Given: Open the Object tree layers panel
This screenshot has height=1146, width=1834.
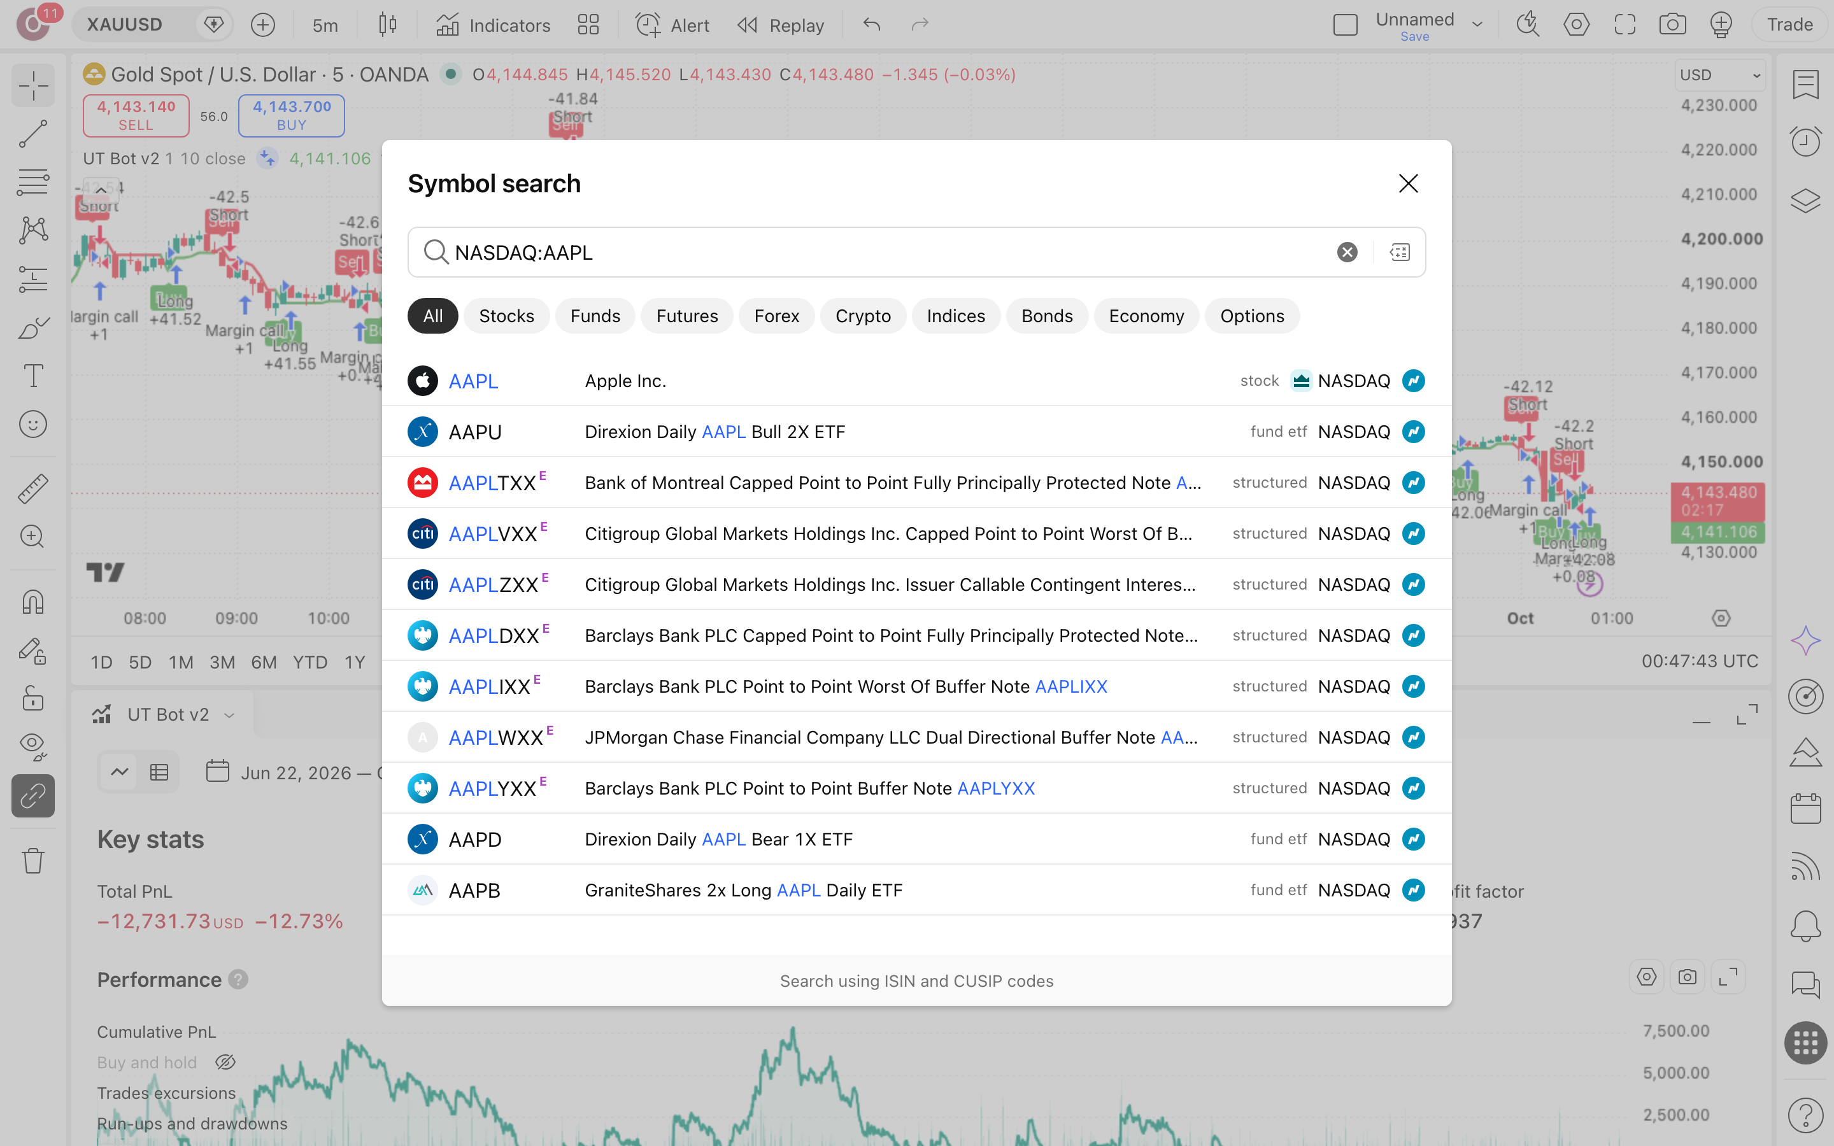Looking at the screenshot, I should (x=1805, y=200).
